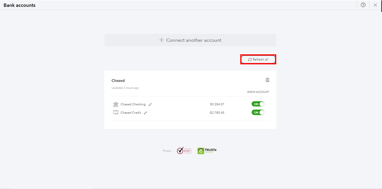Edit the Chased Credit name with the pencil
The image size is (382, 189).
145,113
